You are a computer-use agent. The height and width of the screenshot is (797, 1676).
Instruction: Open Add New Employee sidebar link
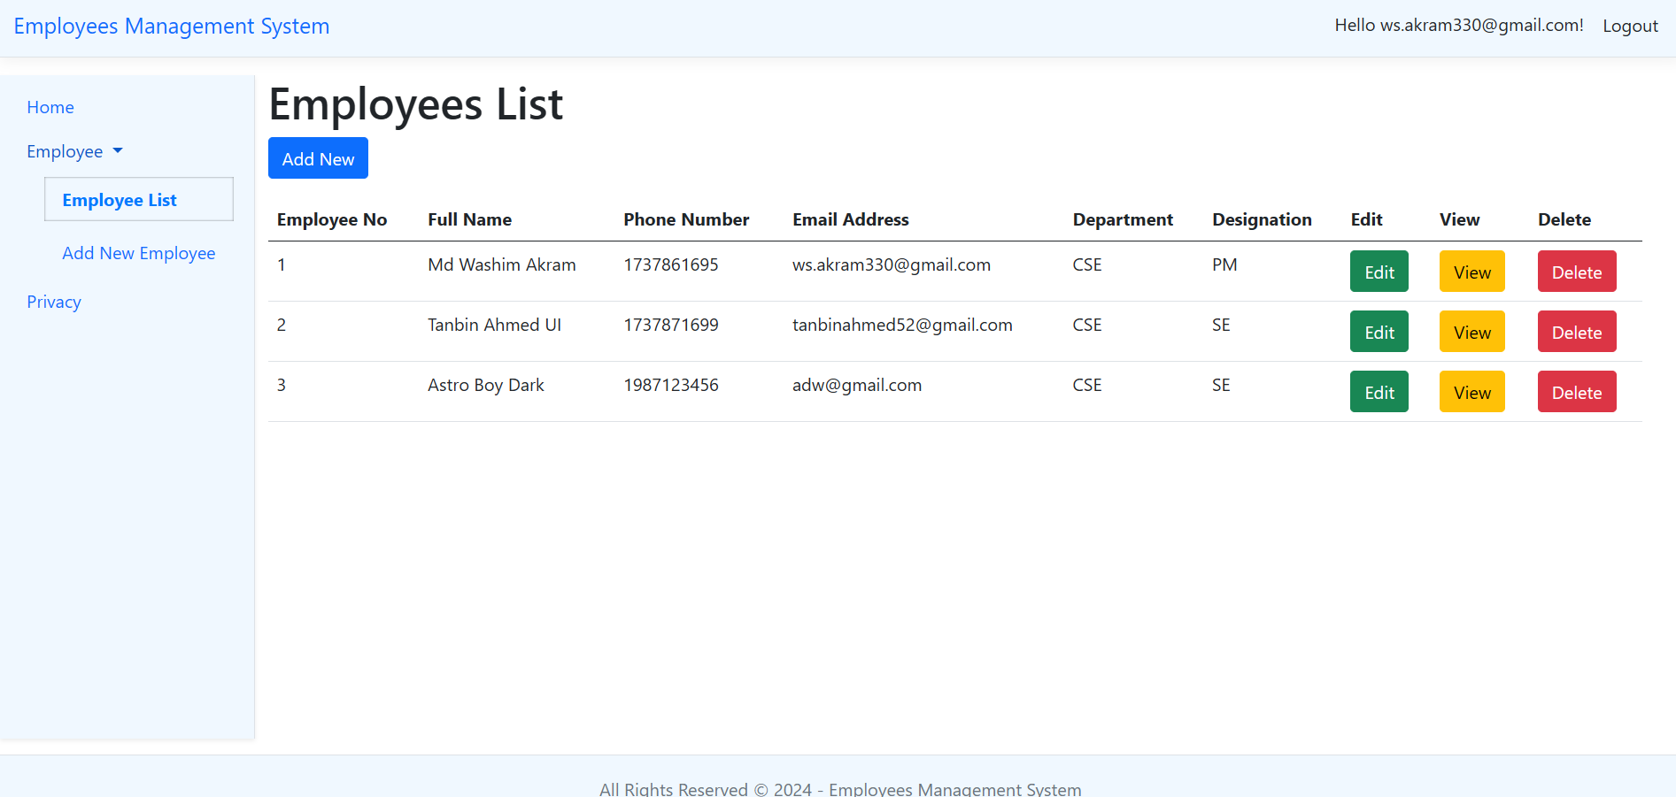click(139, 253)
